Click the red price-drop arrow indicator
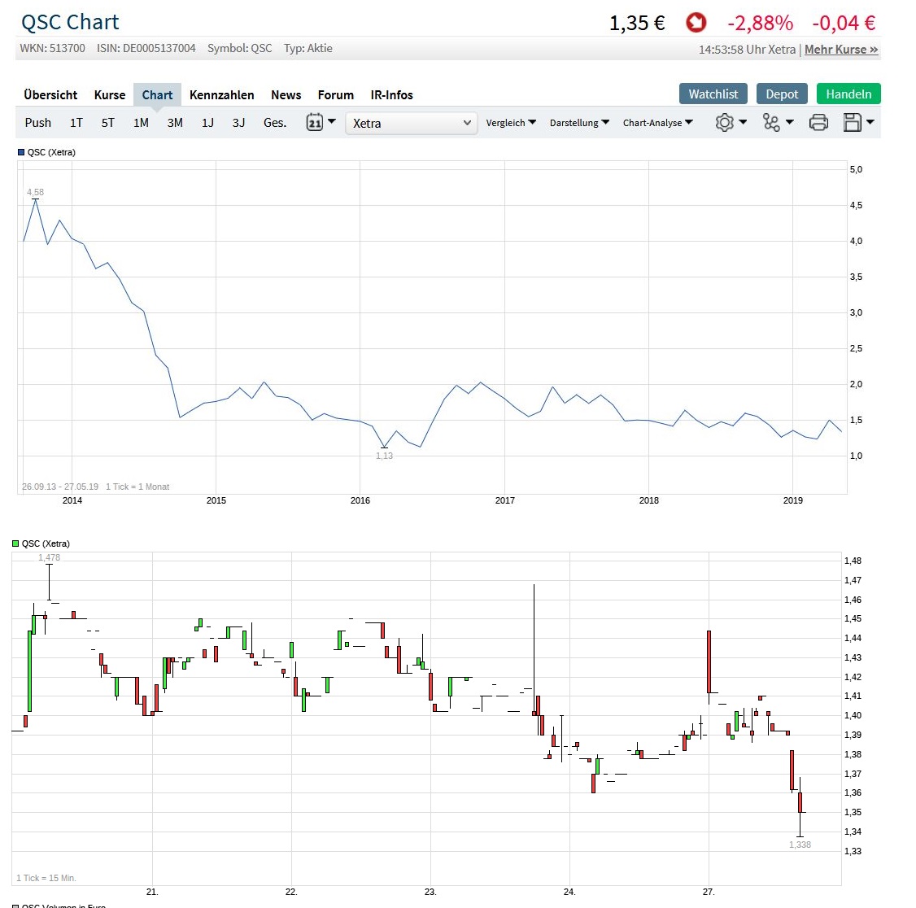The image size is (916, 908). (696, 23)
